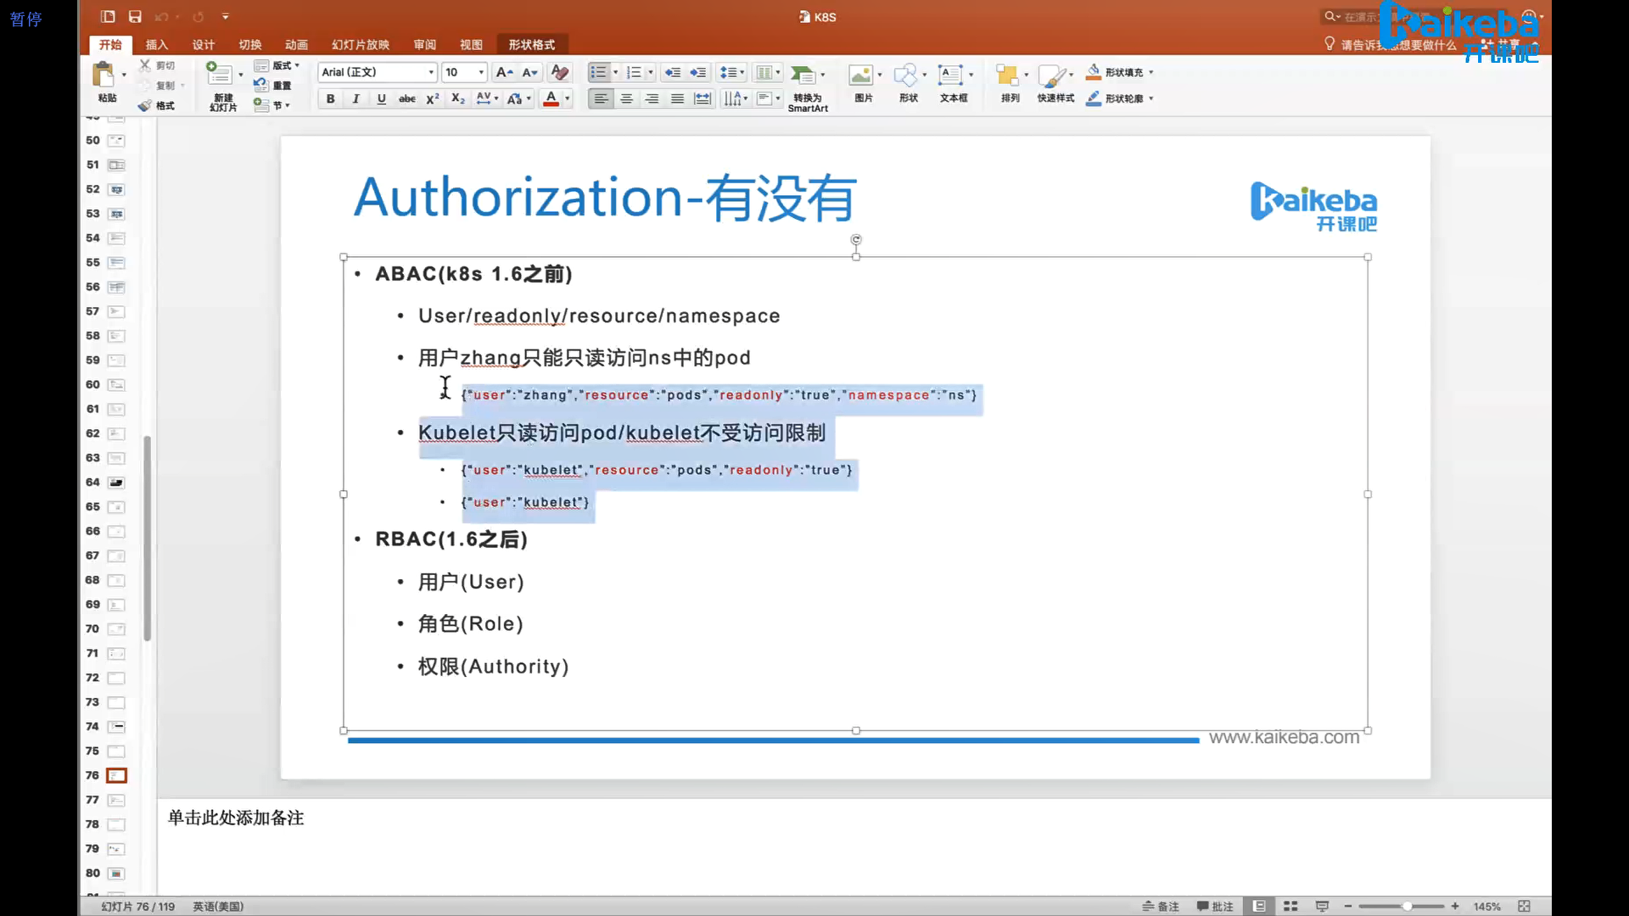
Task: Toggle italic formatting
Action: (x=355, y=99)
